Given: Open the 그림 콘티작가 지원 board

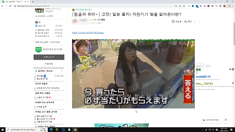Looking at the screenshot, I should [x=44, y=122].
